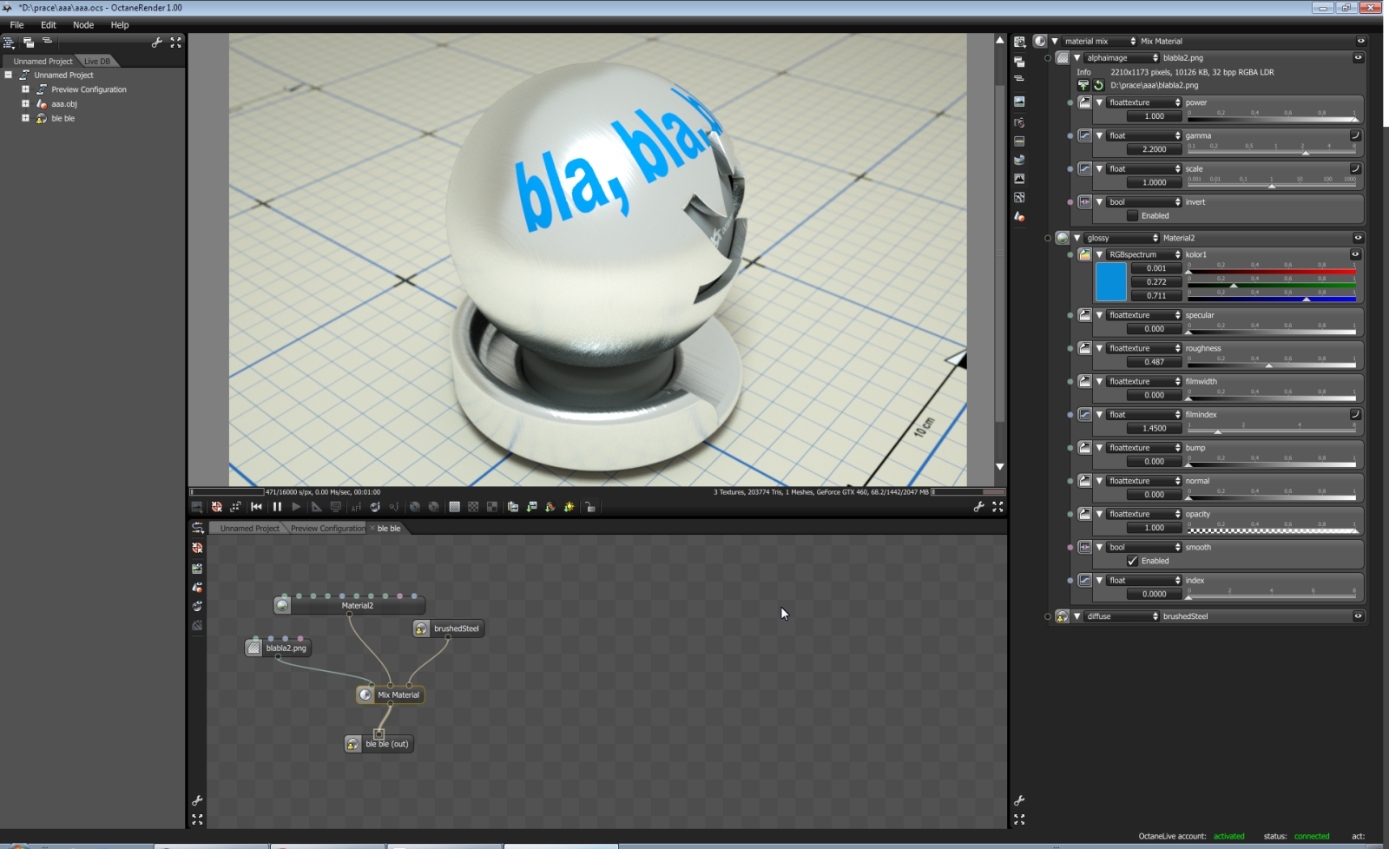Open the alphaimage type dropdown
This screenshot has width=1389, height=849.
(x=1122, y=58)
